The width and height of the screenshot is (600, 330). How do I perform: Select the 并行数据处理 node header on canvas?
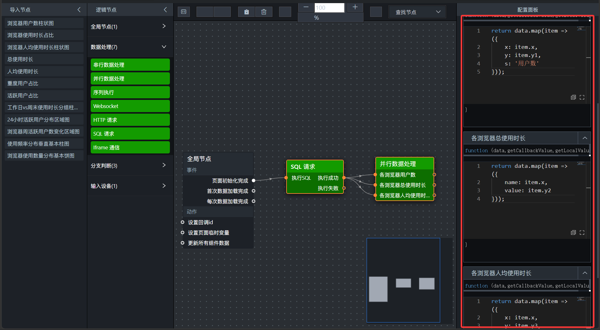pos(404,164)
